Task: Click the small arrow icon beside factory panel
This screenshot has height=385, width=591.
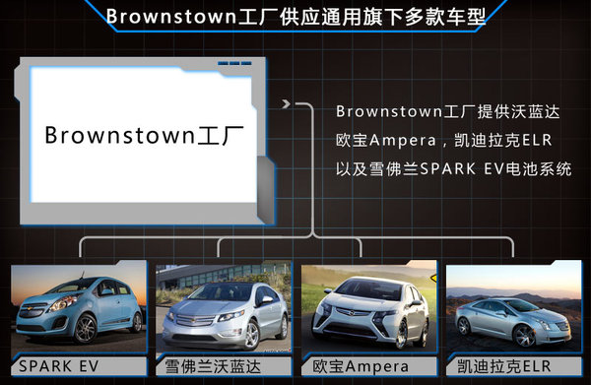Action: point(286,103)
